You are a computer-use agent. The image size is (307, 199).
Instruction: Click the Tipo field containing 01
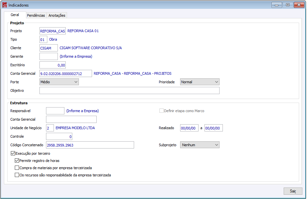pos(43,39)
